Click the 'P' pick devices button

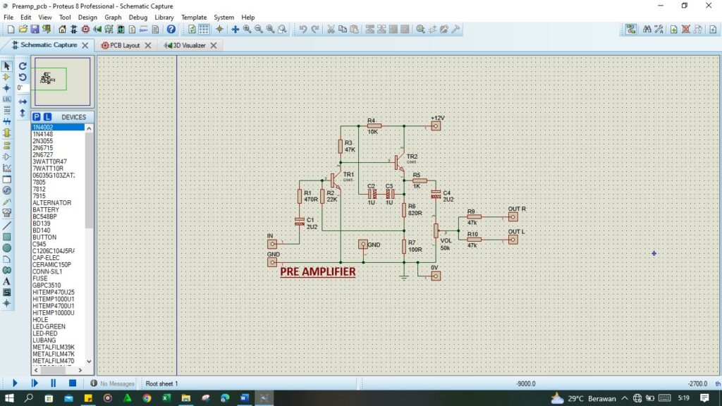click(37, 117)
